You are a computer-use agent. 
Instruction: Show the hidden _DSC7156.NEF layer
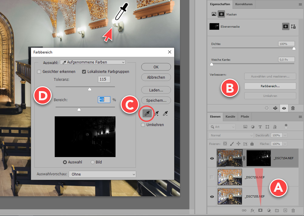(212, 177)
